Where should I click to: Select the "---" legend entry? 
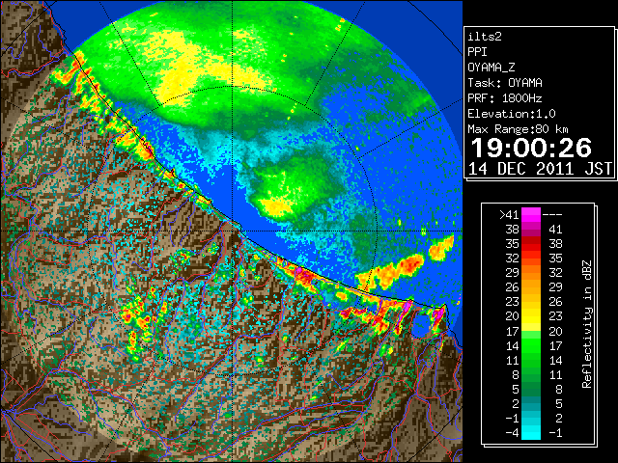552,215
